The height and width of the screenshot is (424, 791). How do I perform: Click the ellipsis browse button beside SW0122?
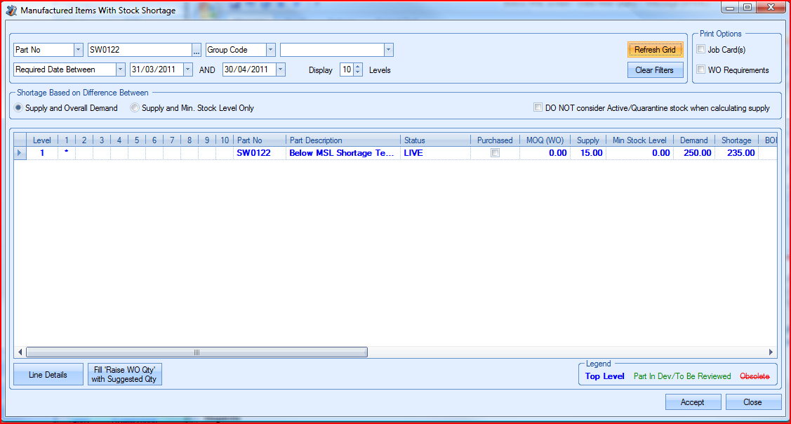[197, 50]
